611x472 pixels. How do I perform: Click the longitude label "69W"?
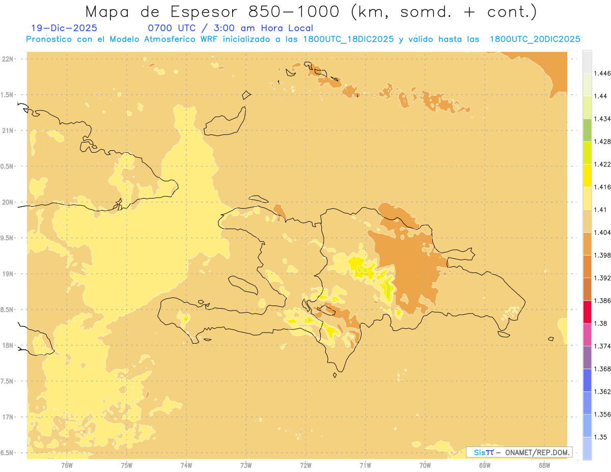coord(485,465)
